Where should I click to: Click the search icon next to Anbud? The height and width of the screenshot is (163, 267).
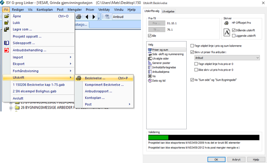click(x=107, y=17)
